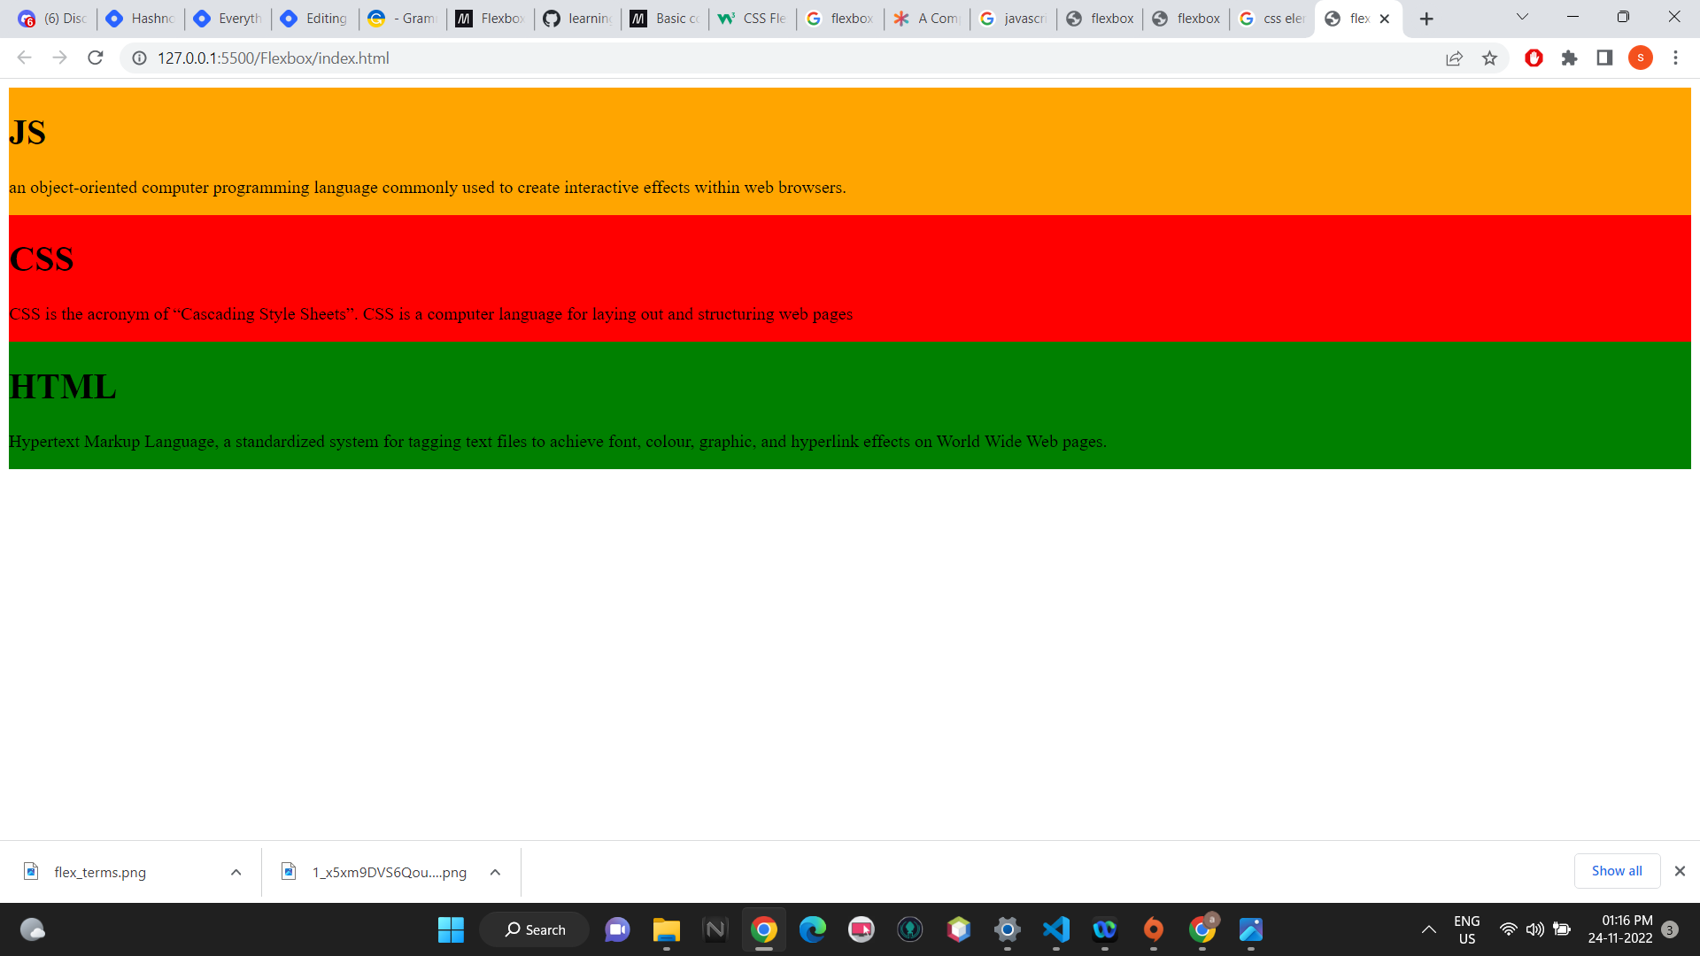
Task: Open Notion from the taskbar
Action: (715, 929)
